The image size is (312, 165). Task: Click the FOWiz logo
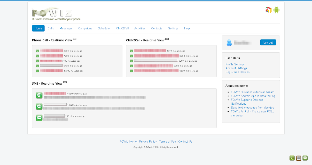56,14
